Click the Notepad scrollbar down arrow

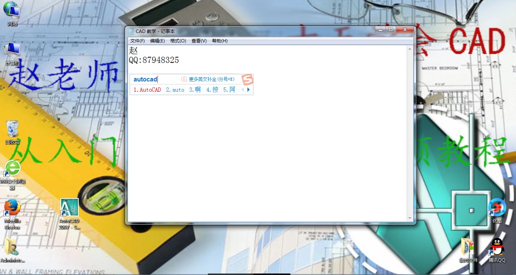tap(410, 218)
